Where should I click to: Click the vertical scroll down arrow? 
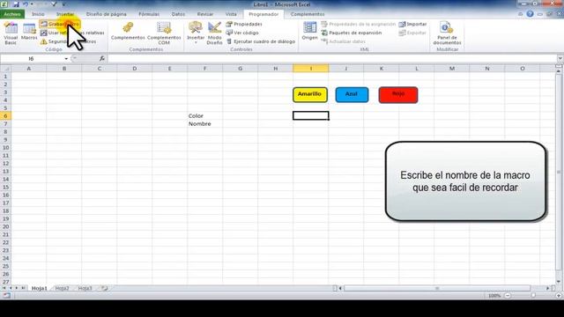pos(559,282)
